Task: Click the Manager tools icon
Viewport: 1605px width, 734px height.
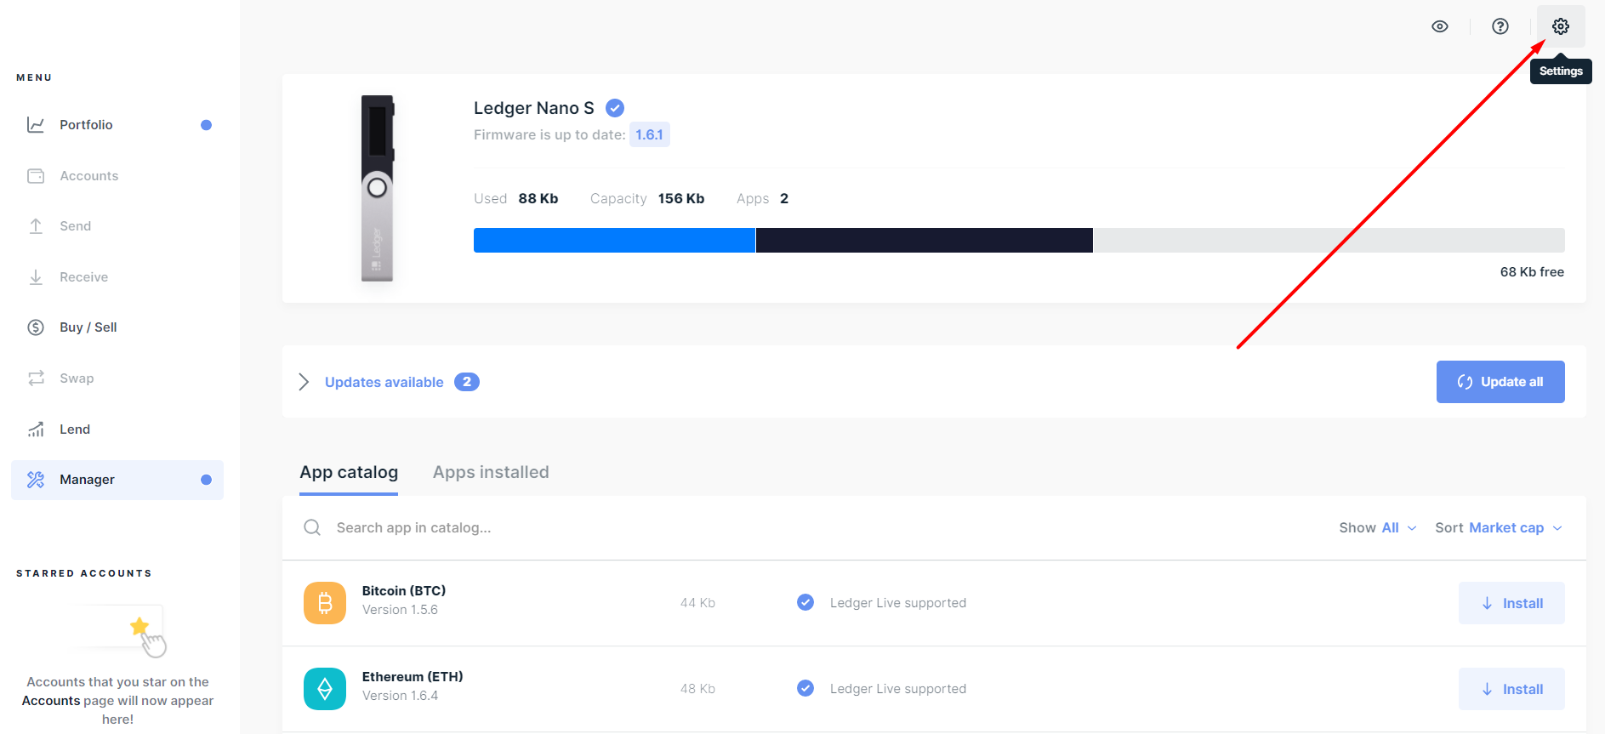Action: point(36,480)
